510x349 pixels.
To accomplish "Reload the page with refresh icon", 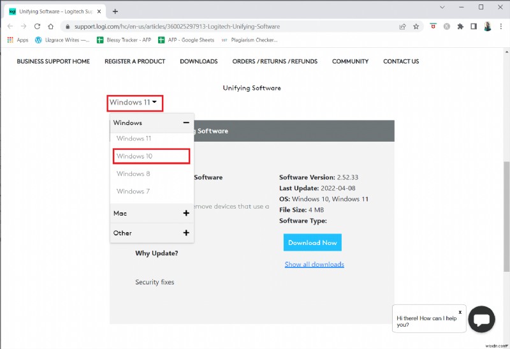I will click(x=37, y=26).
